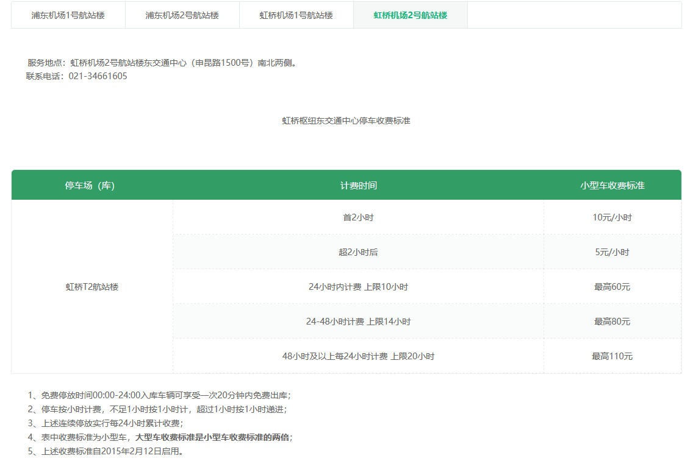Open the 浦东机场2号航站楼 tab
Viewport: 693px width, 464px height.
tap(182, 15)
